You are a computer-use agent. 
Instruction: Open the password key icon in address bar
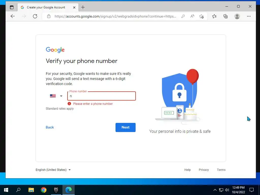coord(183,16)
